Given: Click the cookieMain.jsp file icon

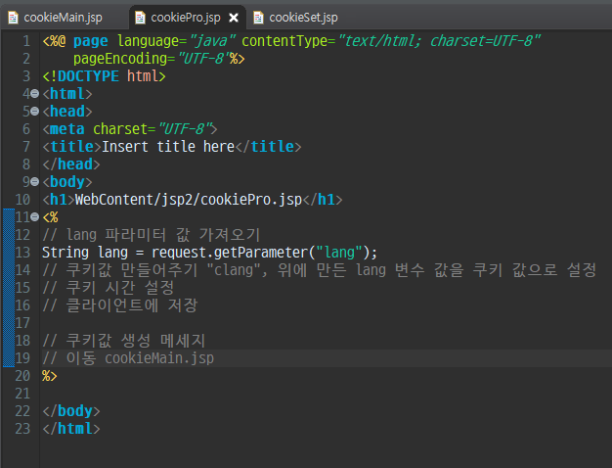Looking at the screenshot, I should (x=13, y=18).
